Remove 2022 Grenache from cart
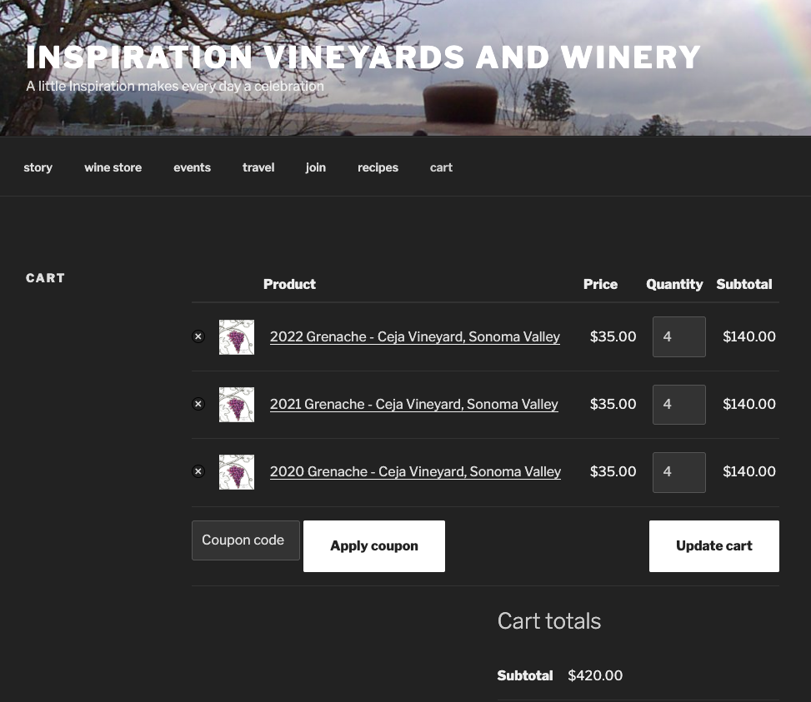 (x=198, y=336)
